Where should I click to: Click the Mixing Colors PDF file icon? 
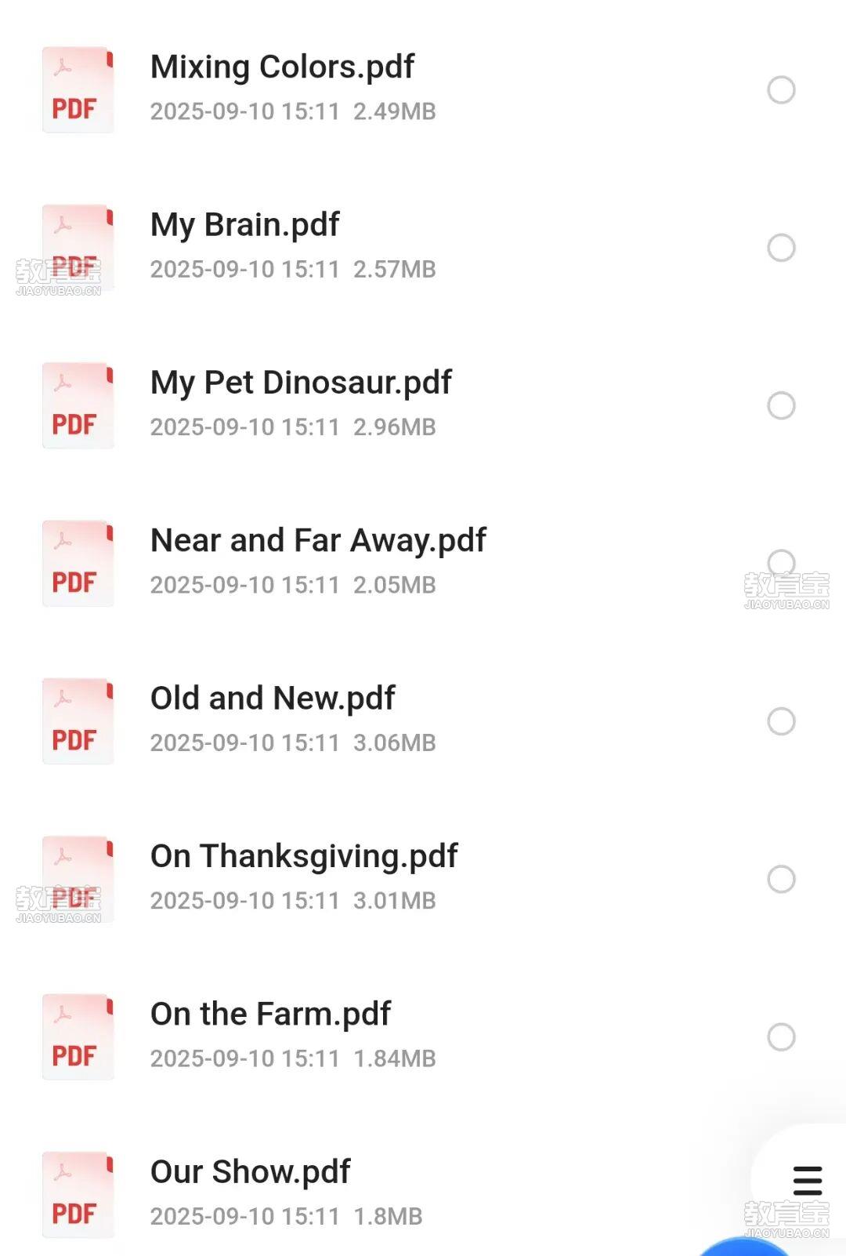(78, 90)
